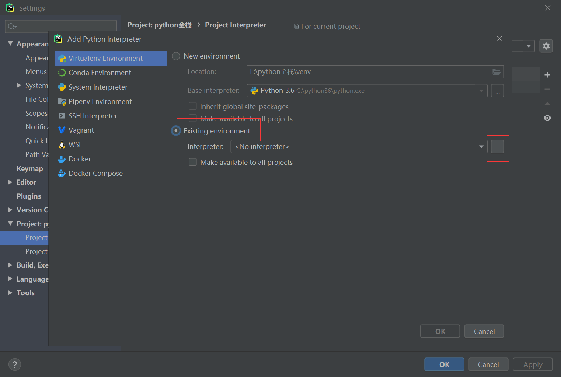Expand the Tools settings section
Screen dimensions: 561x377
(10, 293)
